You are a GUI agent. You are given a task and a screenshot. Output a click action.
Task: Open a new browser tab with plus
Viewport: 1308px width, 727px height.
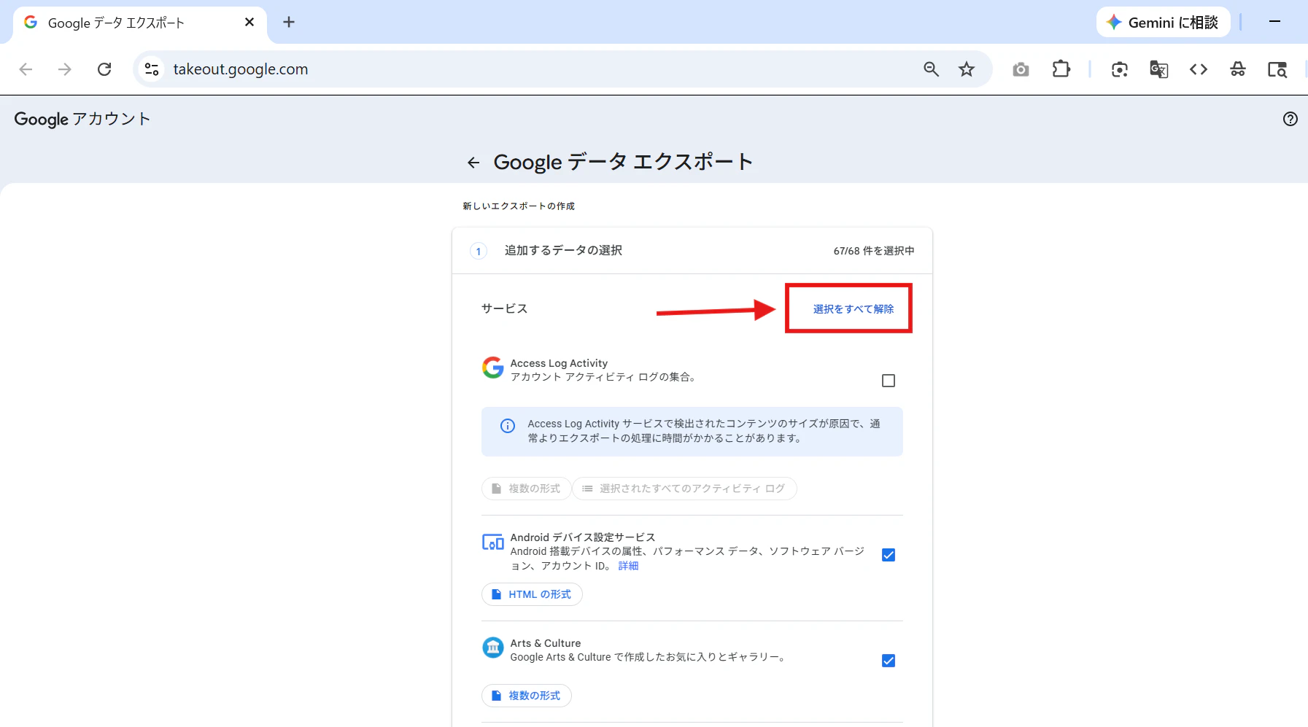pos(289,22)
